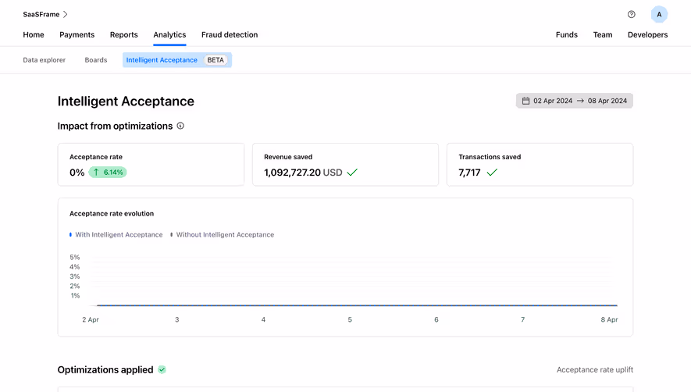This screenshot has height=392, width=691.
Task: Open the account avatar A
Action: tap(659, 15)
